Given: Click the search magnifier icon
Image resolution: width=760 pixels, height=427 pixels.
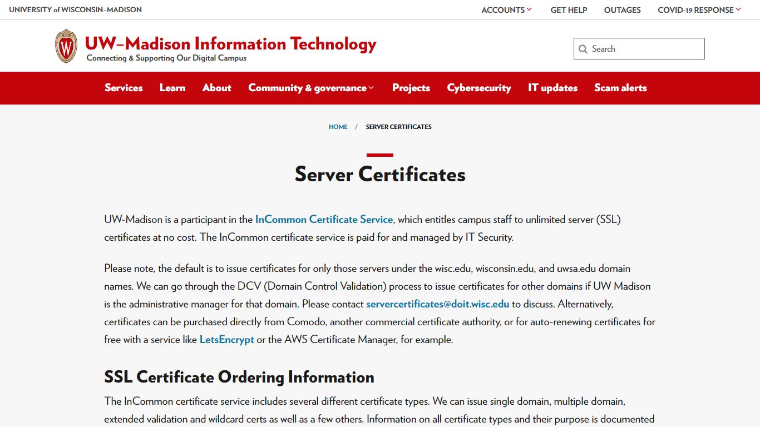Looking at the screenshot, I should (x=583, y=49).
